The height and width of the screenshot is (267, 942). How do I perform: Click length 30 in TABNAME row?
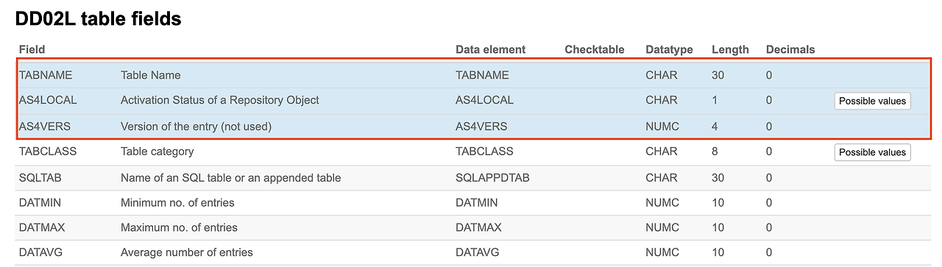pyautogui.click(x=718, y=75)
